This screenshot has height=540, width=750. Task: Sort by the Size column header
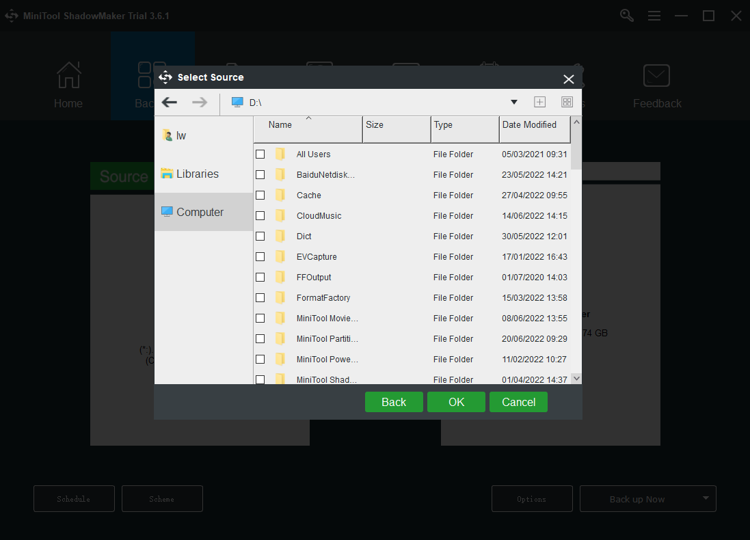coord(397,129)
